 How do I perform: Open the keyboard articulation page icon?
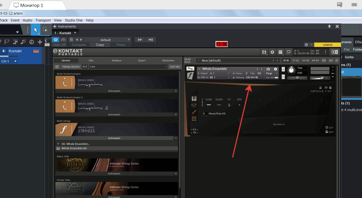click(x=194, y=99)
